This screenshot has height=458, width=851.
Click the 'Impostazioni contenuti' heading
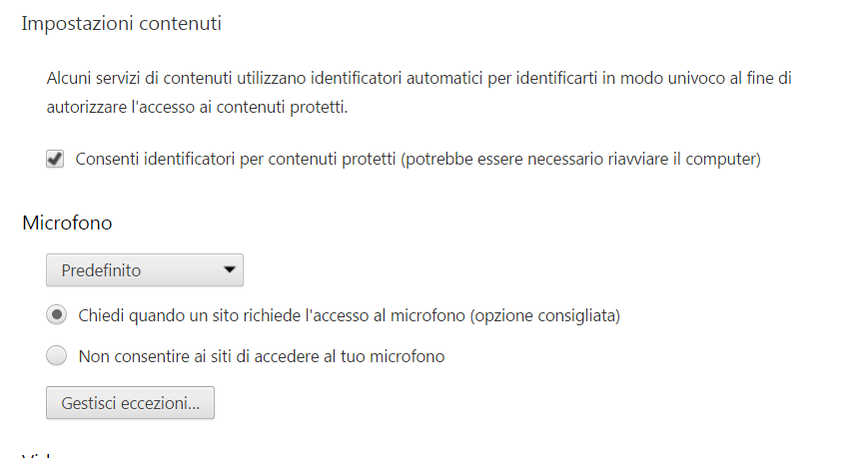click(x=121, y=24)
